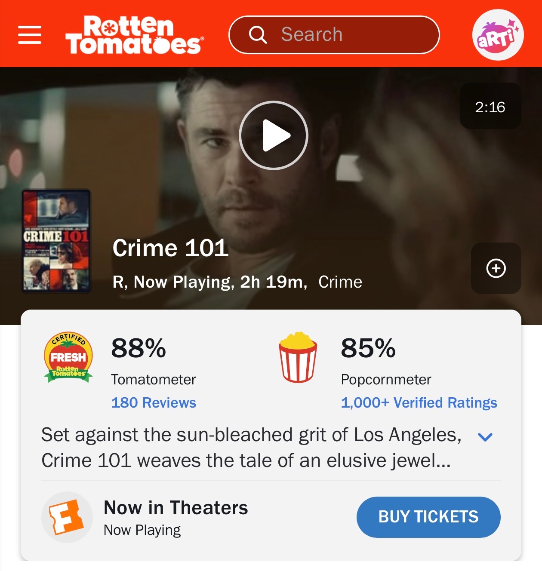Open the hamburger navigation menu
The height and width of the screenshot is (571, 542).
pos(30,35)
